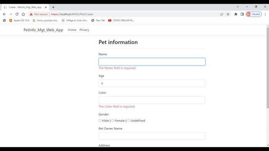Viewport: 269px width, 151px height.
Task: Click the Pet information heading
Action: [118, 42]
